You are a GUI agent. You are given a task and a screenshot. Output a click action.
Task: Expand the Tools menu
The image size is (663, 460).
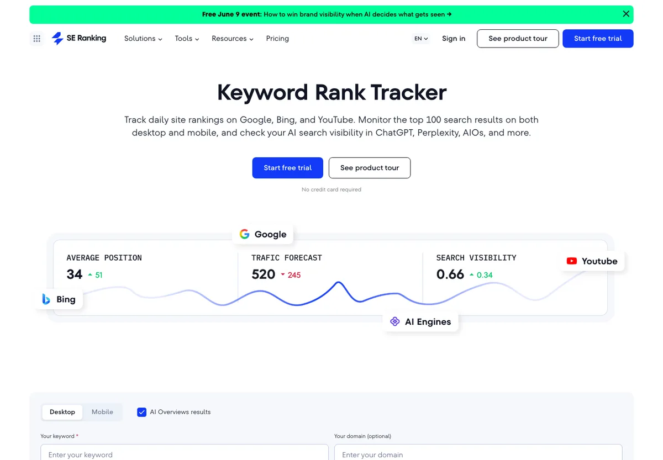click(x=187, y=39)
